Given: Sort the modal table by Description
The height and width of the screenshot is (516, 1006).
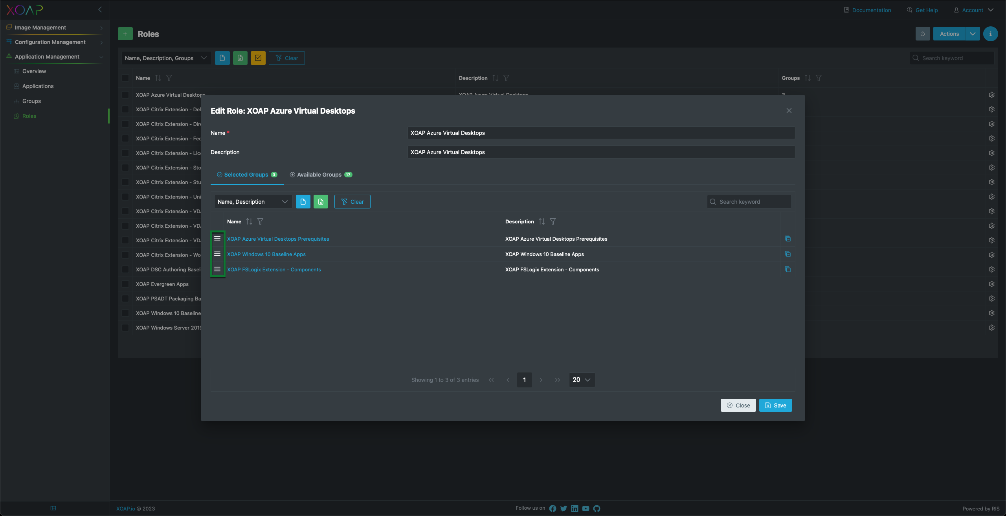Looking at the screenshot, I should [542, 221].
